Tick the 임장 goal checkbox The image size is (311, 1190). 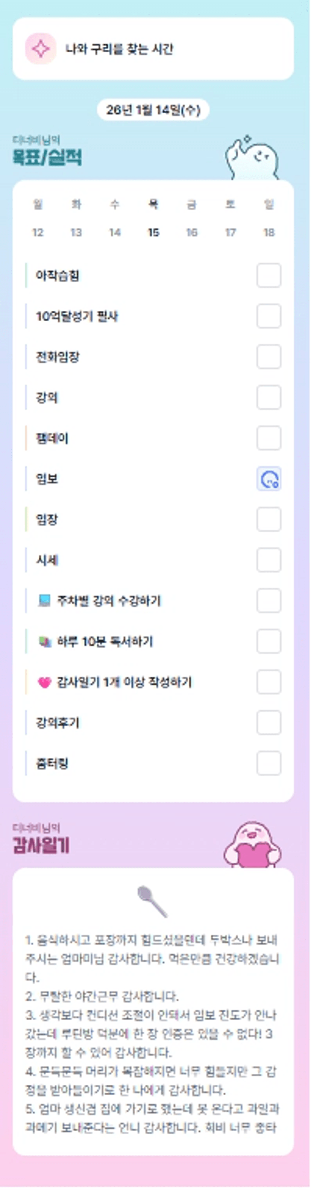point(269,519)
